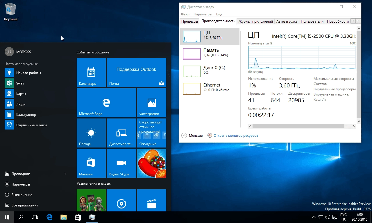Image resolution: width=372 pixels, height=223 pixels.
Task: Click the volume speaker tray icon
Action: coord(328,217)
